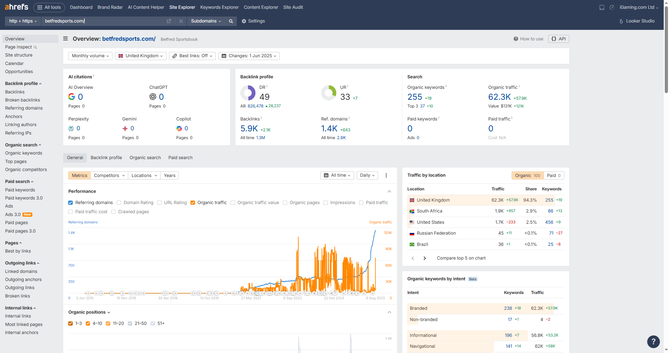669x353 pixels.
Task: Open Keywords Explorer in top menu
Action: coord(220,7)
